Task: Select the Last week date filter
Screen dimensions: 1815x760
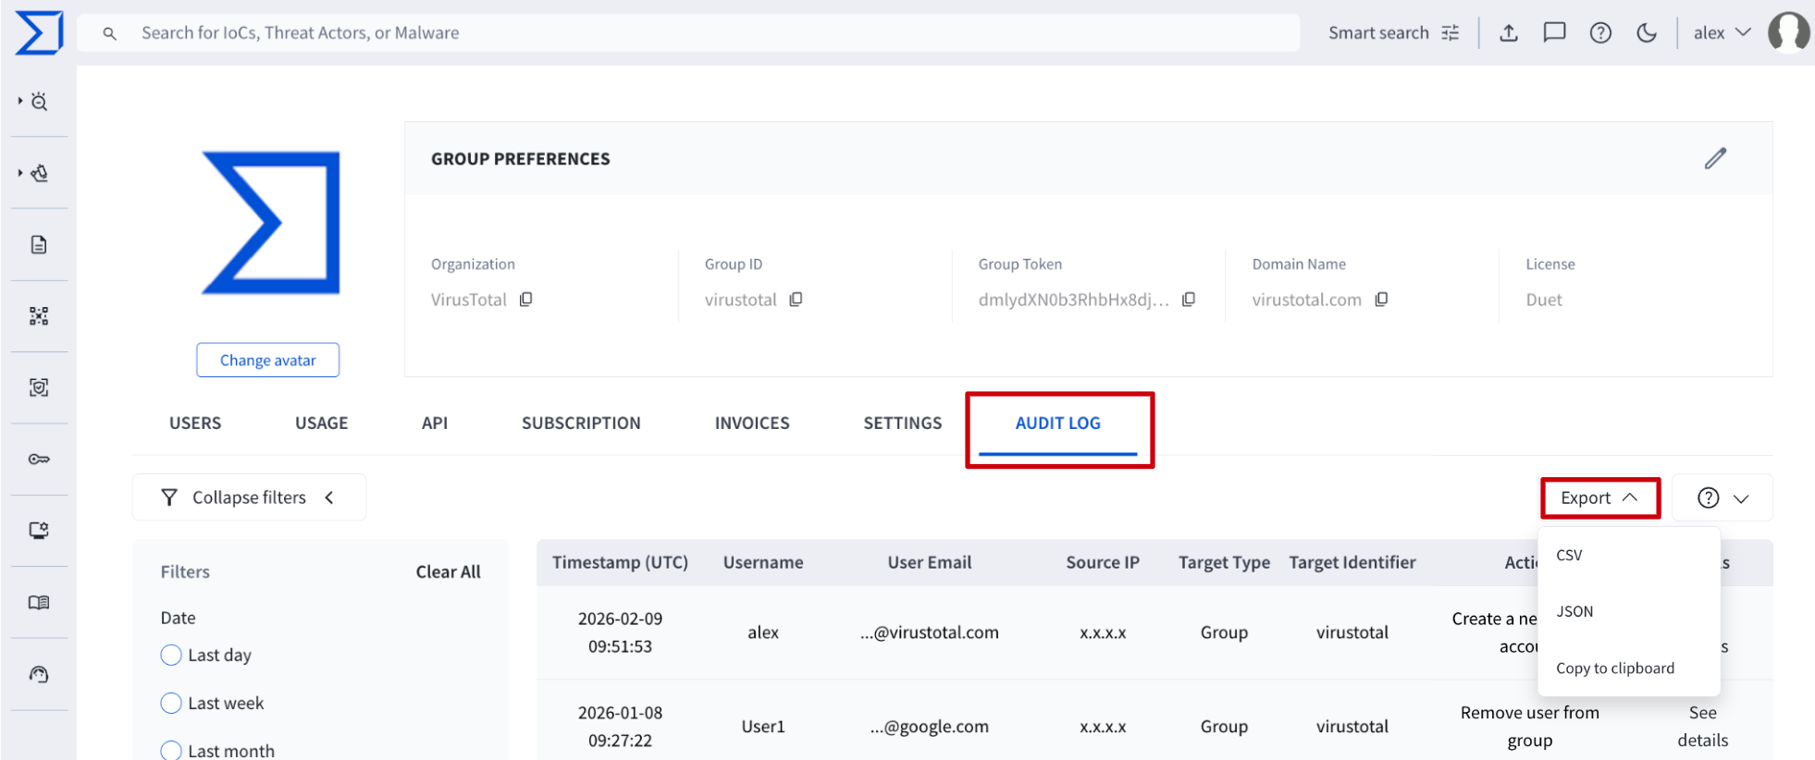Action: click(171, 703)
